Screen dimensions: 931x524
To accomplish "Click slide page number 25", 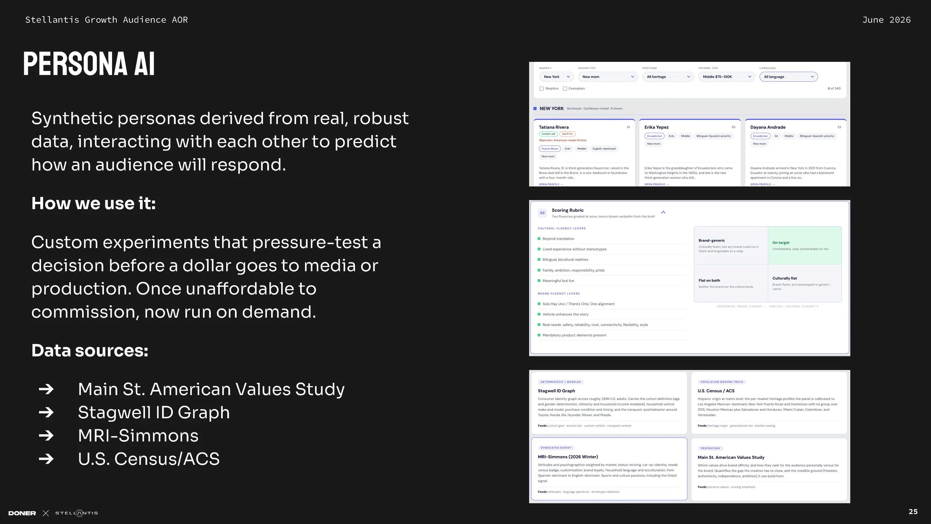I will pos(913,512).
